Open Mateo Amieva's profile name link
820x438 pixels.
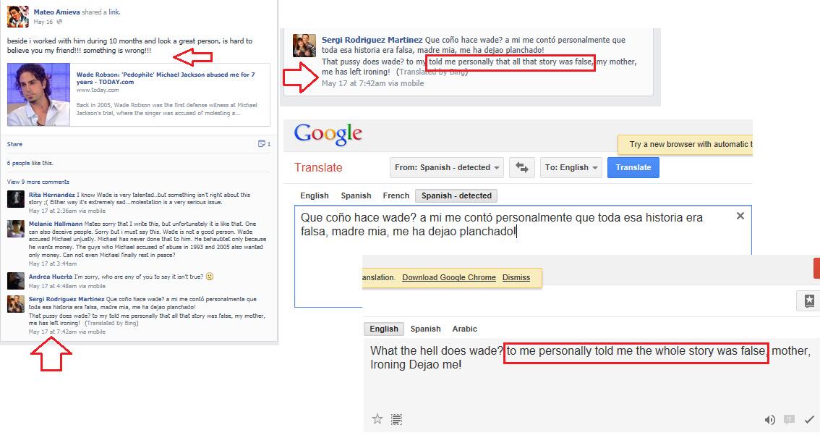point(56,12)
